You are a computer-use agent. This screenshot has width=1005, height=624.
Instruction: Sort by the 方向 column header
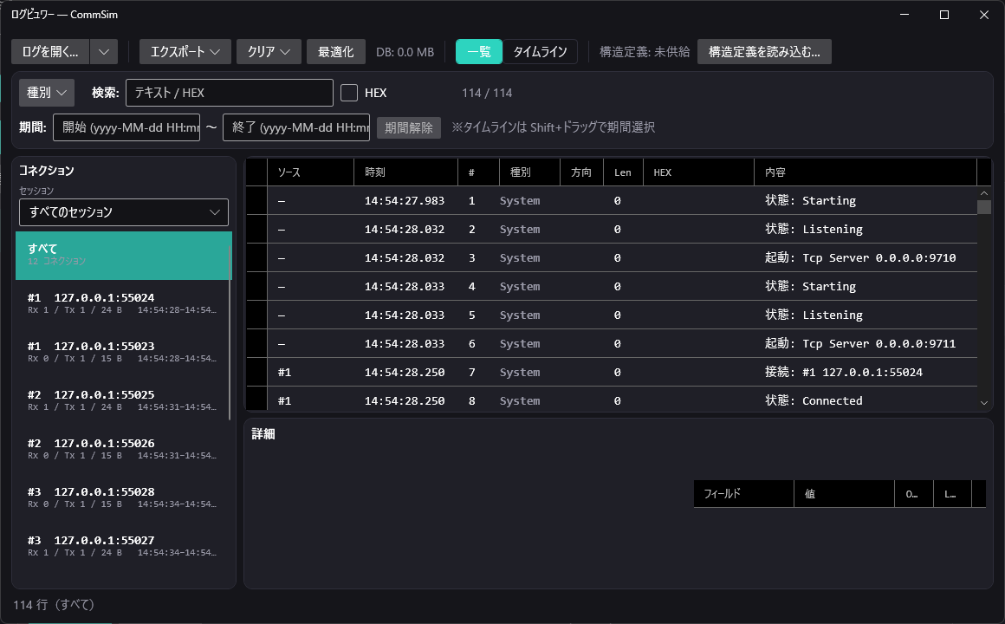pos(582,172)
